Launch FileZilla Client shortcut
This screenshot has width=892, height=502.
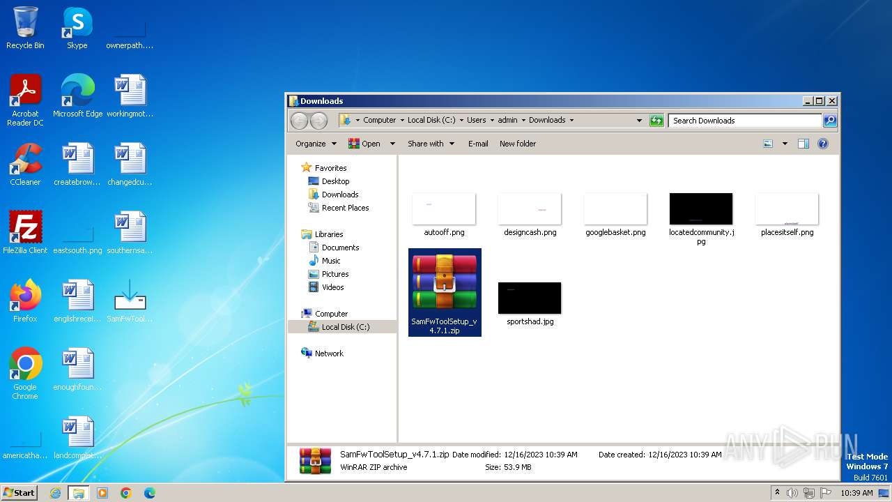pyautogui.click(x=25, y=232)
